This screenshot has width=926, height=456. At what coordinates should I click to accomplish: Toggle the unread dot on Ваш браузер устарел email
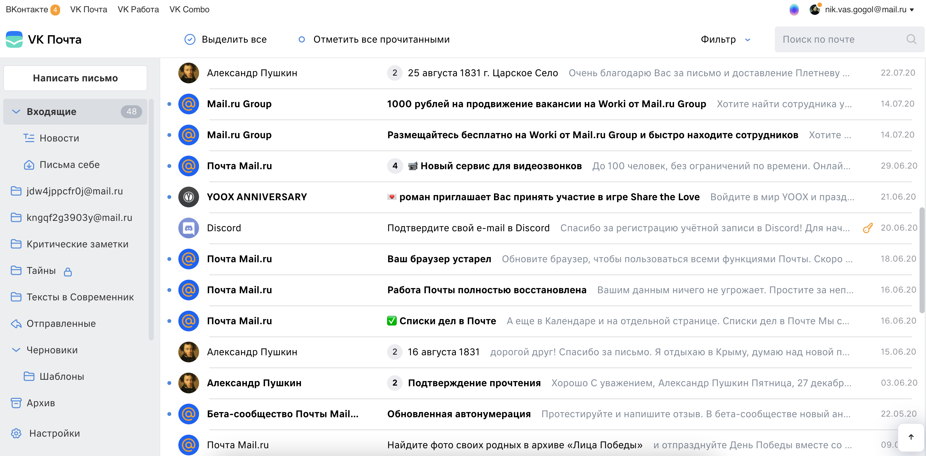169,259
